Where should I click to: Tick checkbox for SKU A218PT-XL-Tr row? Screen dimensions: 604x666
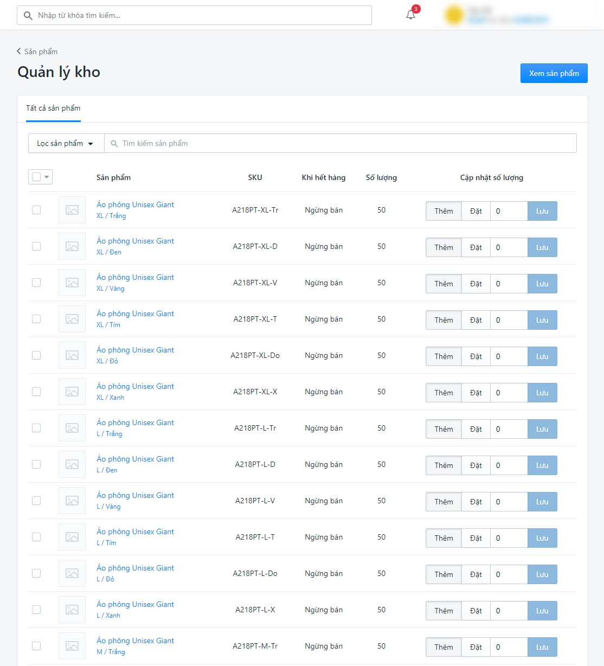click(x=36, y=210)
